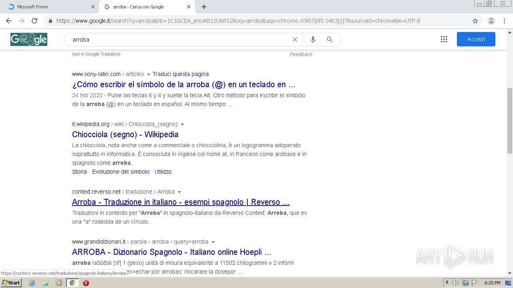The image size is (513, 288).
Task: Click the 6:20 PM system clock
Action: tap(492, 283)
